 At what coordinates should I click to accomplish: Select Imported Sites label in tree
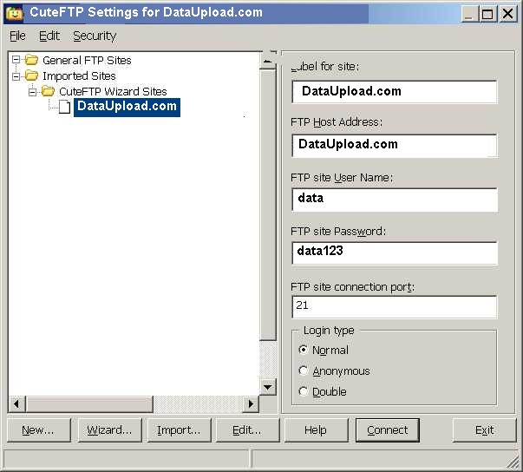(79, 76)
